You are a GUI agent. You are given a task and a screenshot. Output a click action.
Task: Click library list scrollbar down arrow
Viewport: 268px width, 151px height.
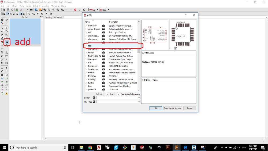tap(139, 90)
